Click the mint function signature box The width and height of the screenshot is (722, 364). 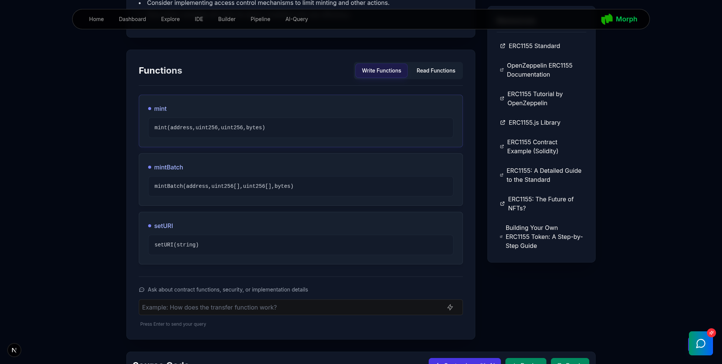300,128
